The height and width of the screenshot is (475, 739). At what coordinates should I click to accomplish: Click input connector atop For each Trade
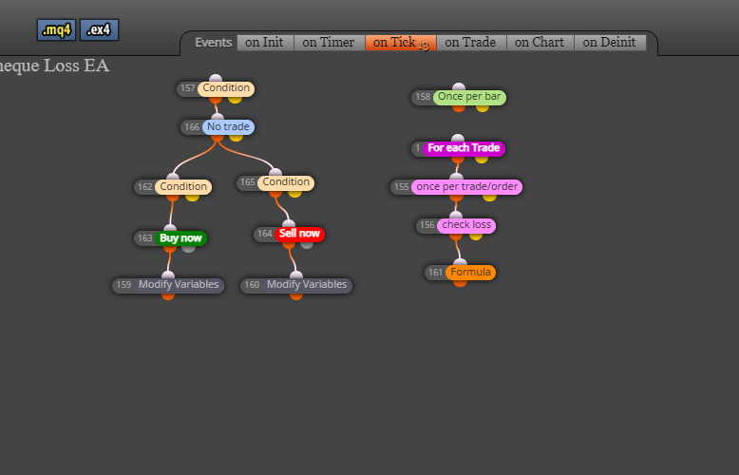point(458,139)
